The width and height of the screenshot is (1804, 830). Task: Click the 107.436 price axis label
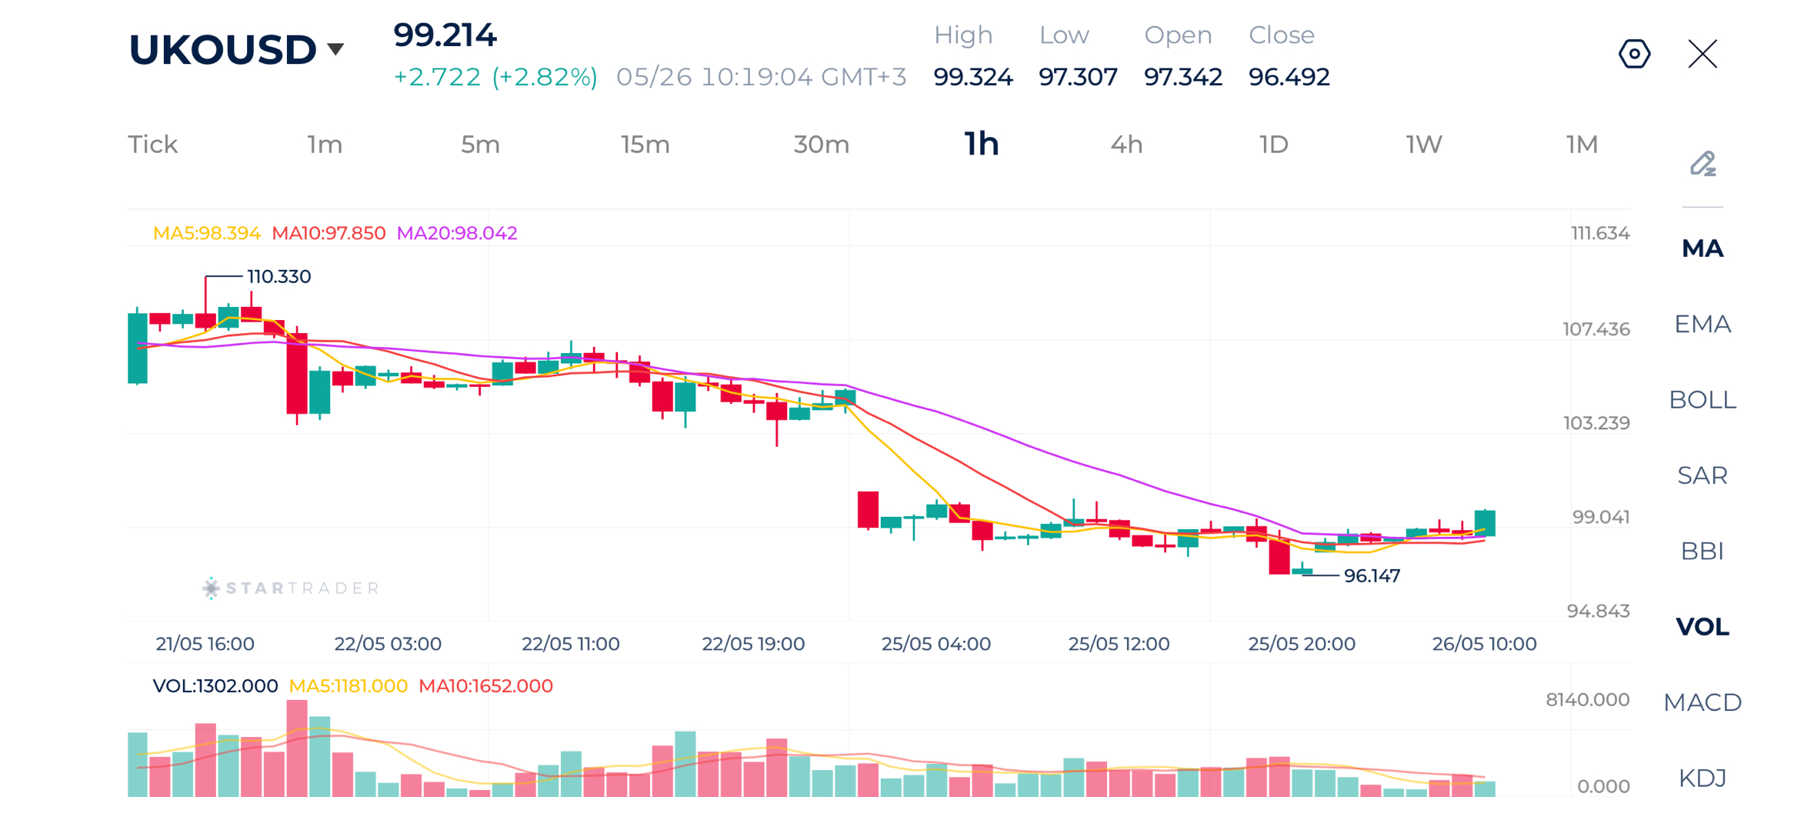click(1596, 329)
